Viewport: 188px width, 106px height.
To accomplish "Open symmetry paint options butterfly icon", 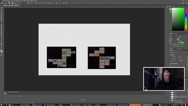I will click(x=66, y=3).
